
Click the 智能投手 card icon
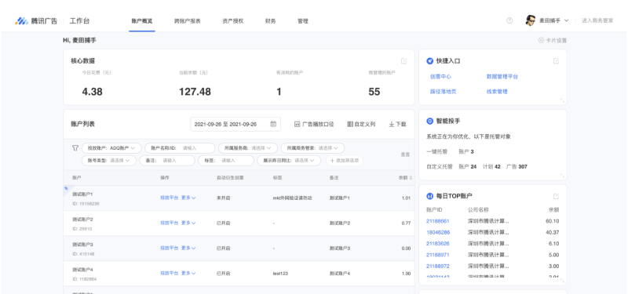pos(429,121)
